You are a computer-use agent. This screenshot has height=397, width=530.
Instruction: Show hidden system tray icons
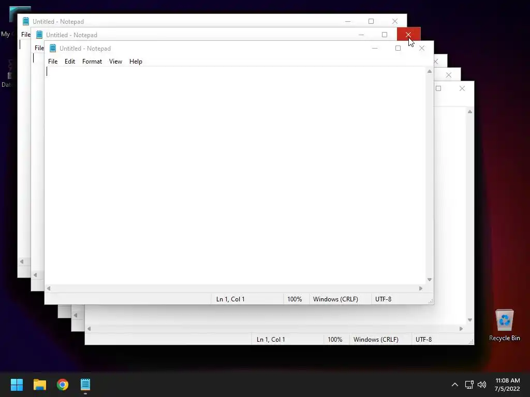pos(455,385)
